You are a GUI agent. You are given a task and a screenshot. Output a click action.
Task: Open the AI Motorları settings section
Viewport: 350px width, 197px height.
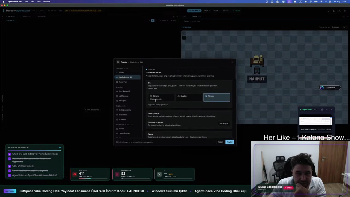[127, 96]
